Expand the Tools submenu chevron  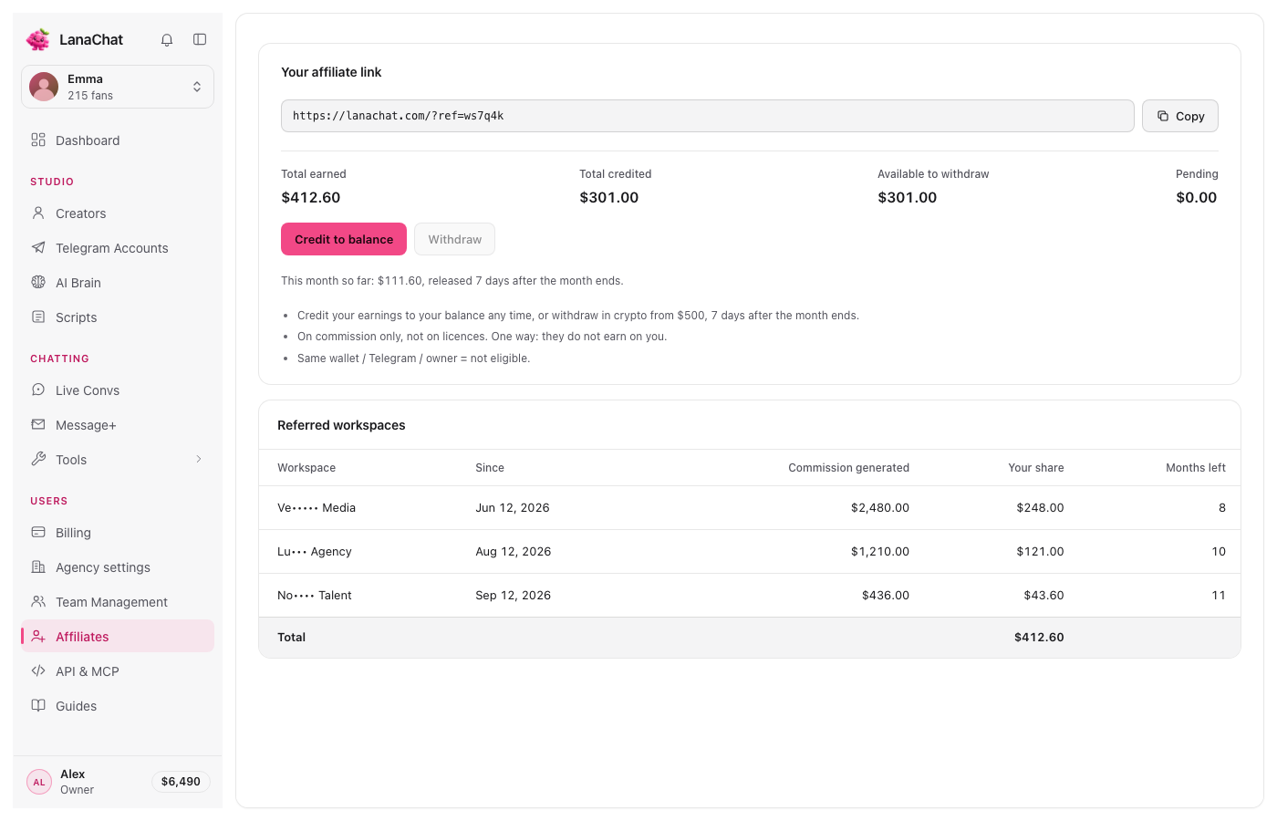pos(199,459)
